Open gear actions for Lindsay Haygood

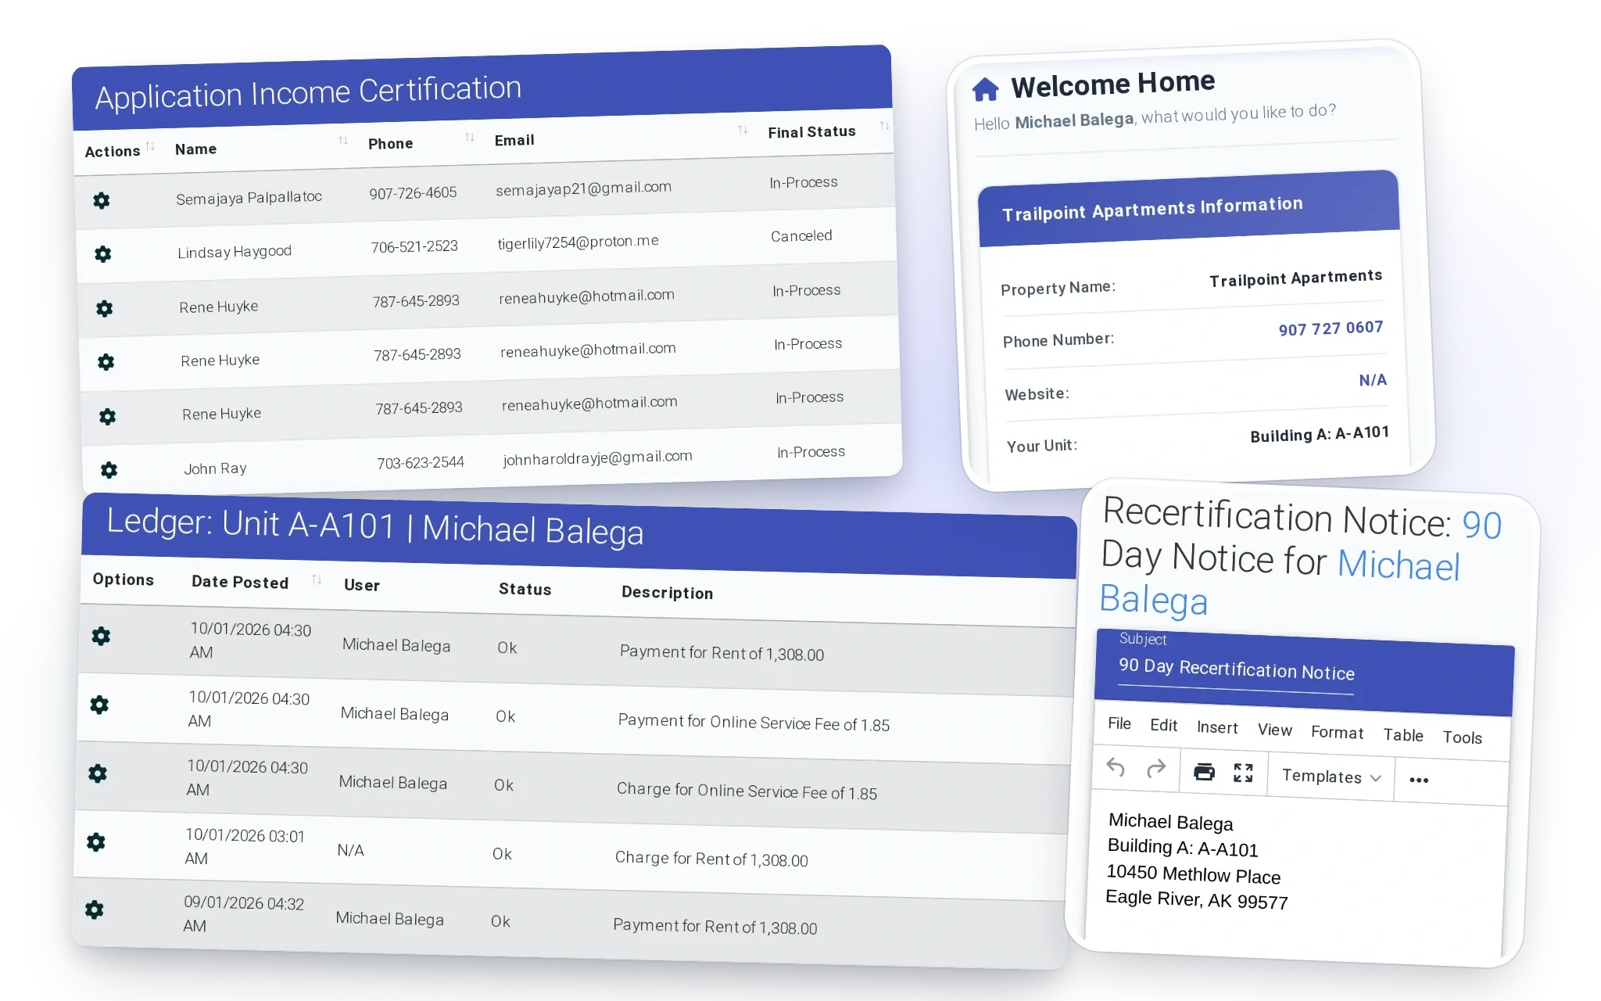103,254
